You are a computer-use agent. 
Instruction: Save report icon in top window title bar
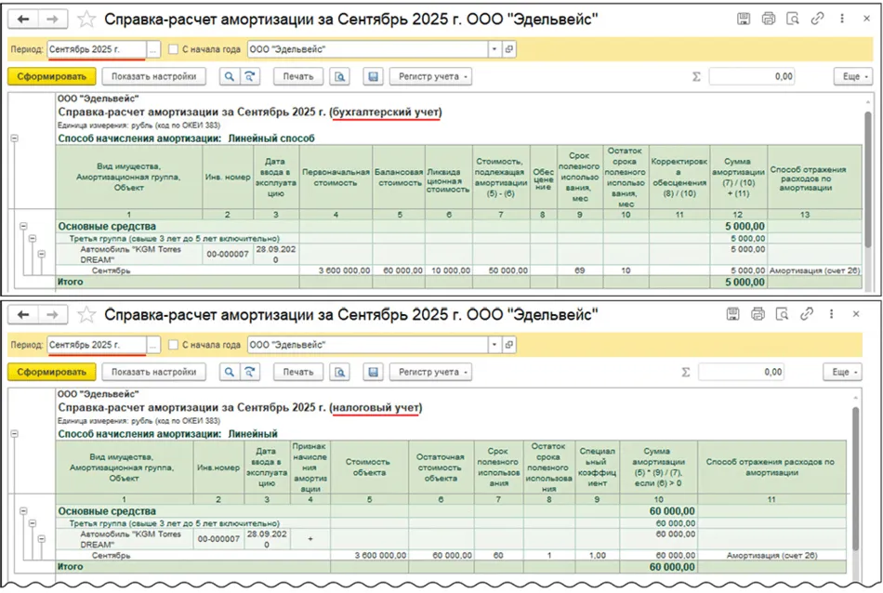coord(744,19)
